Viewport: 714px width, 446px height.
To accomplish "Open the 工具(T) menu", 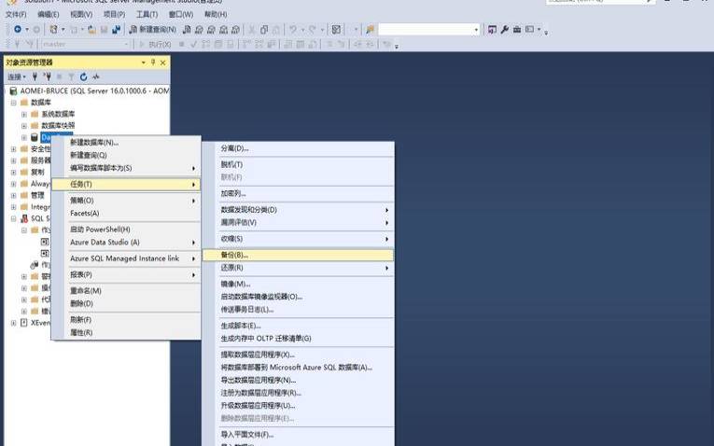I will point(147,15).
